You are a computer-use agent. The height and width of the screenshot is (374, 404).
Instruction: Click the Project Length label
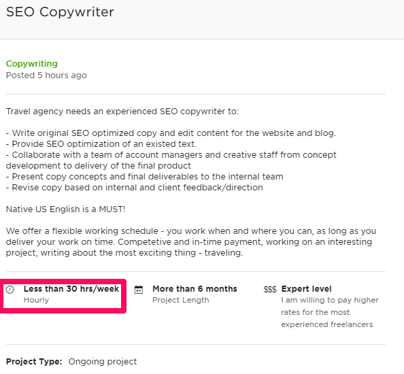point(181,300)
